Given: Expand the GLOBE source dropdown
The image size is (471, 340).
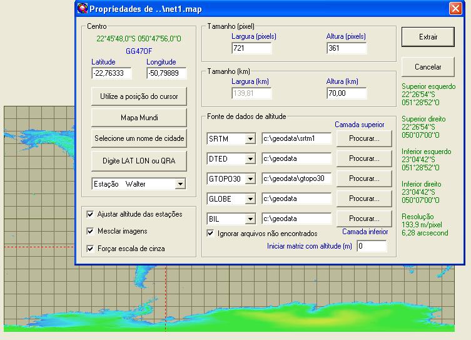Looking at the screenshot, I should tap(250, 198).
